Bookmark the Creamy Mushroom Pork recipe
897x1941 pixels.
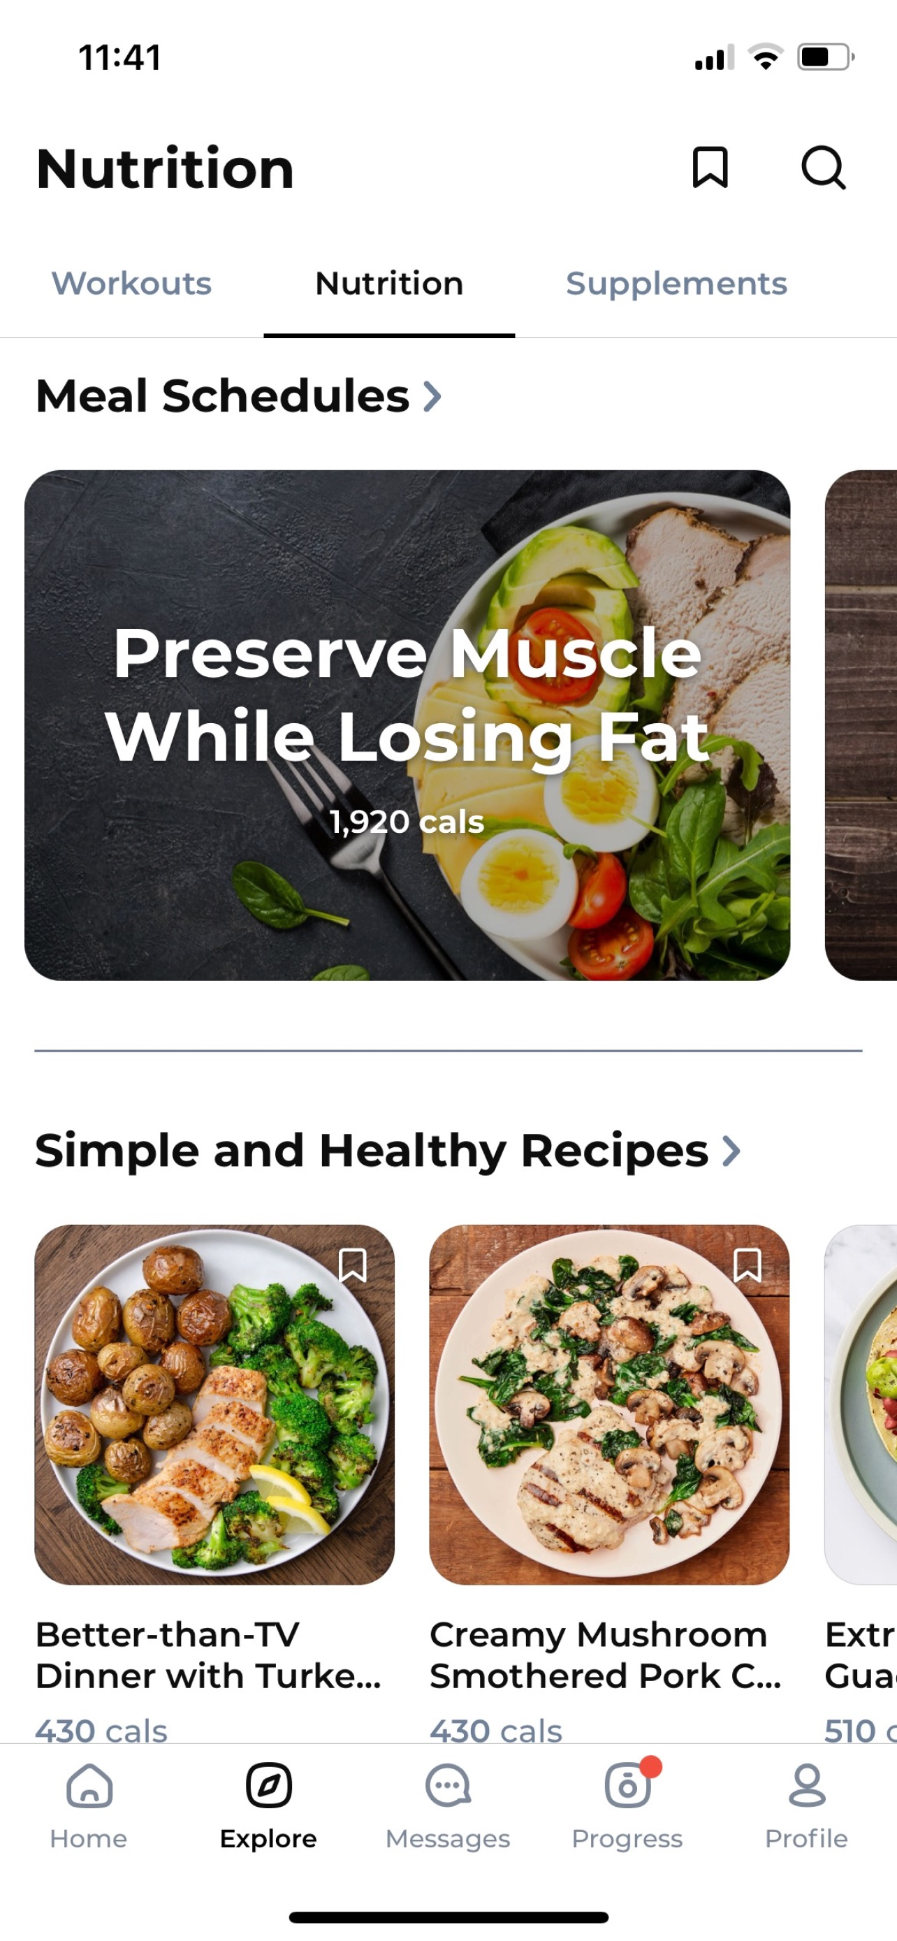(x=747, y=1265)
